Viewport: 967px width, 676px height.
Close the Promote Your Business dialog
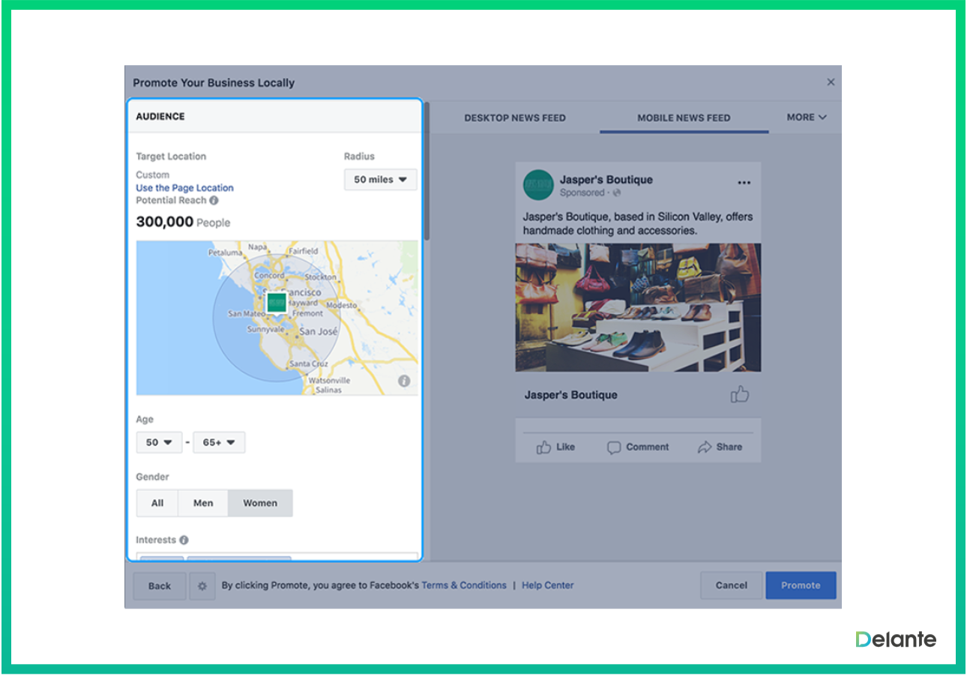[831, 82]
